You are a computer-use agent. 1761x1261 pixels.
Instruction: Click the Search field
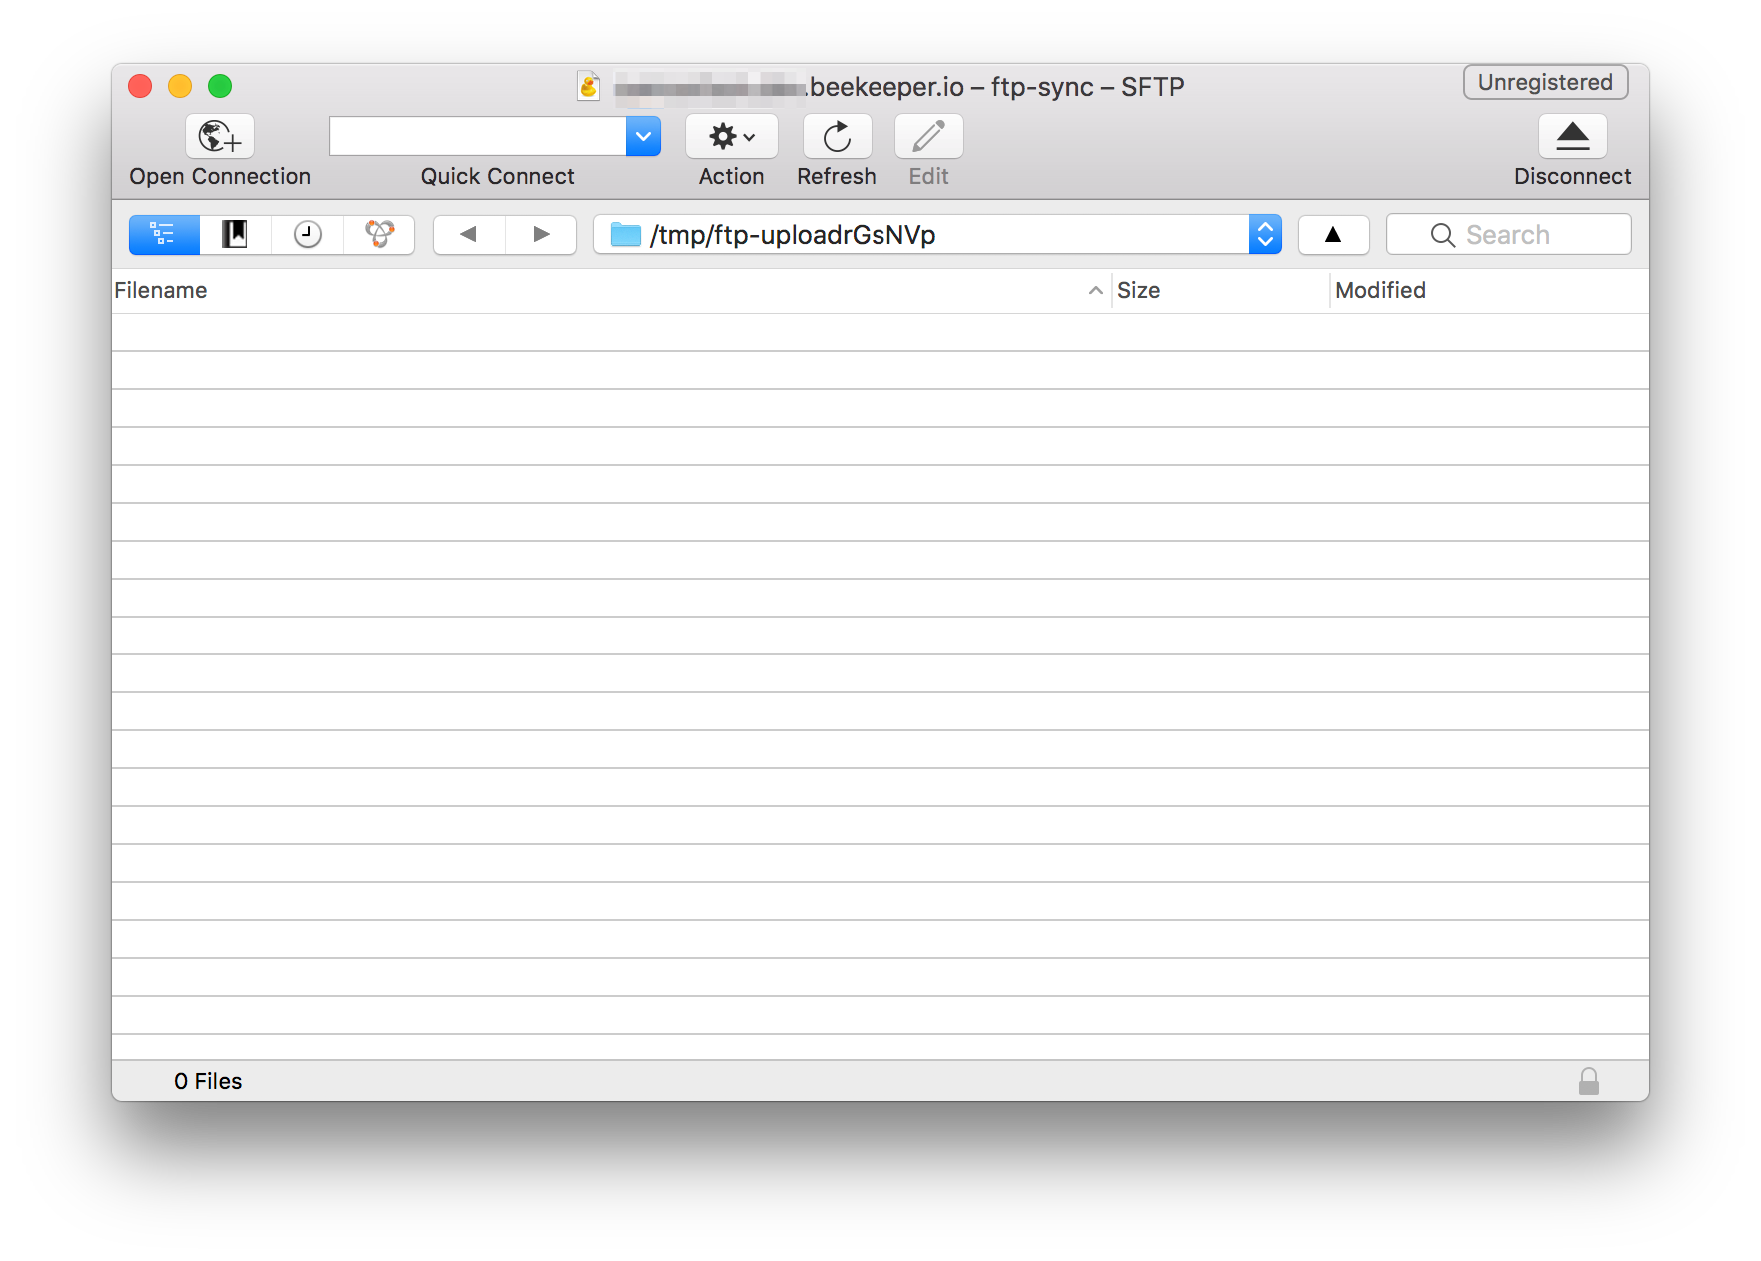[x=1508, y=235]
